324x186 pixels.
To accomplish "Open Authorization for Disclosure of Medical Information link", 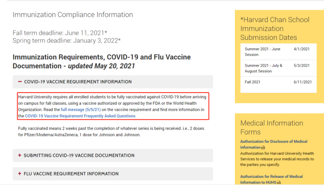I will coord(273,142).
